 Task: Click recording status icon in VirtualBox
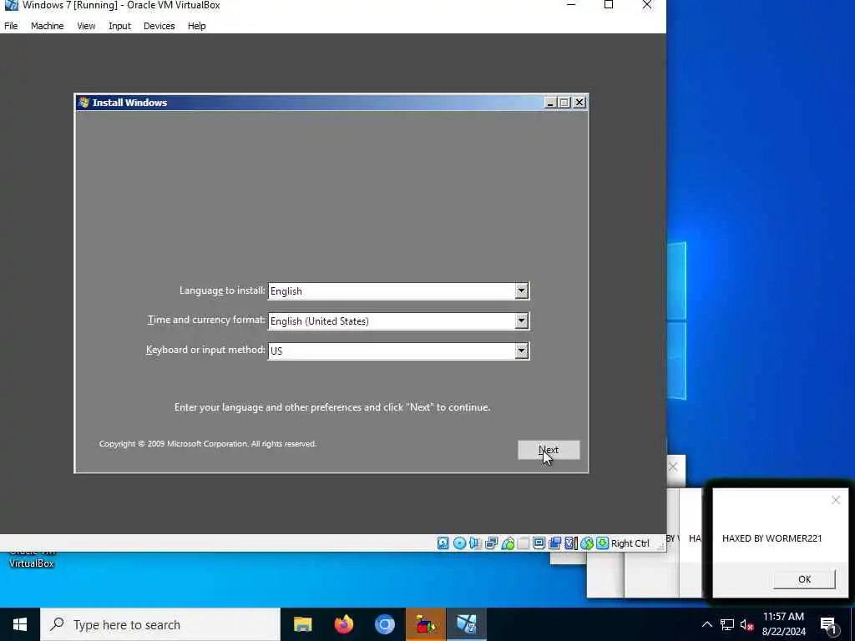555,543
